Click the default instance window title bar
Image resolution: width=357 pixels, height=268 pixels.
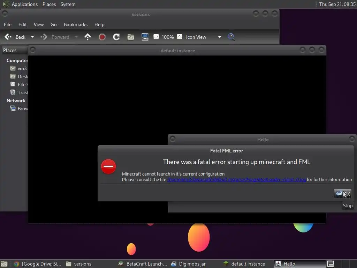(x=177, y=51)
